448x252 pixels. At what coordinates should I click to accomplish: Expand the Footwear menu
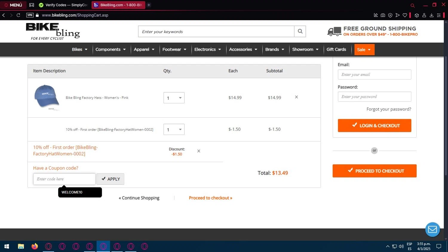pos(174,50)
